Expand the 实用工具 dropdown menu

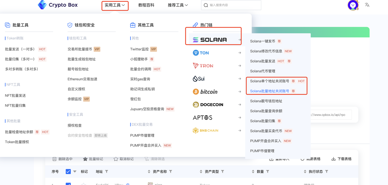115,5
